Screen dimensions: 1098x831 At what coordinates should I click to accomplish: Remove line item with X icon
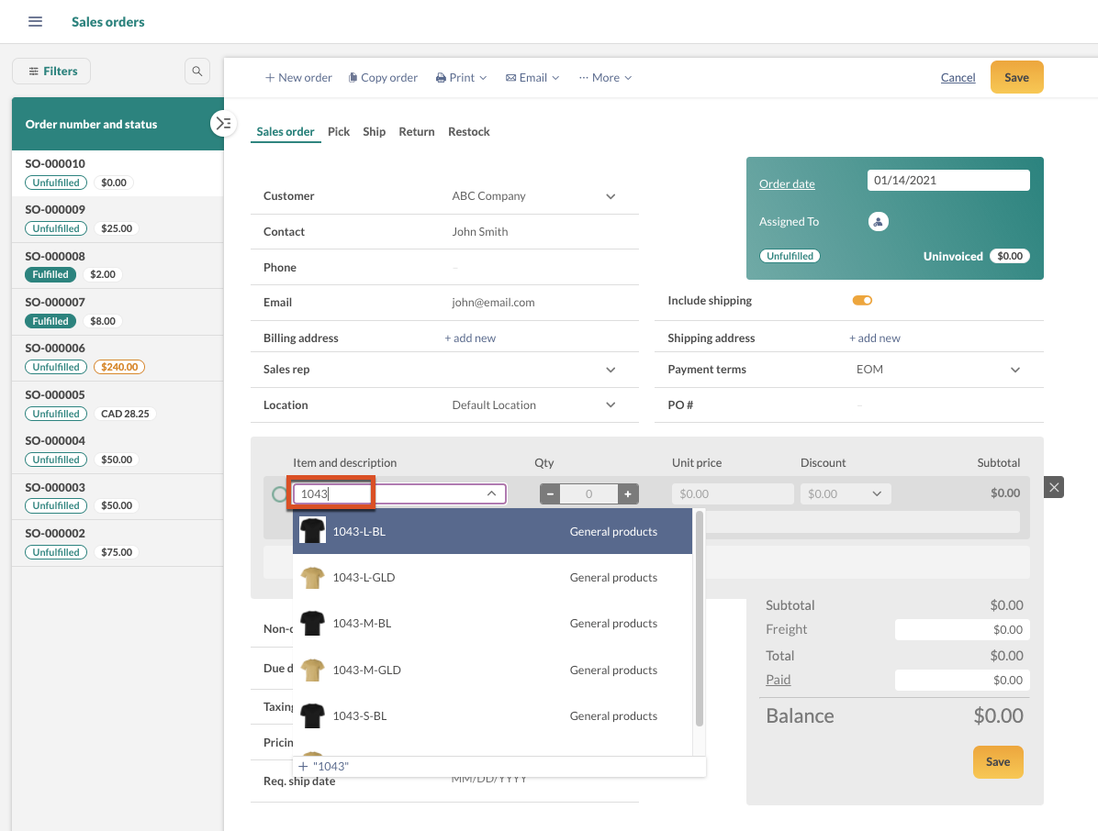pyautogui.click(x=1054, y=488)
